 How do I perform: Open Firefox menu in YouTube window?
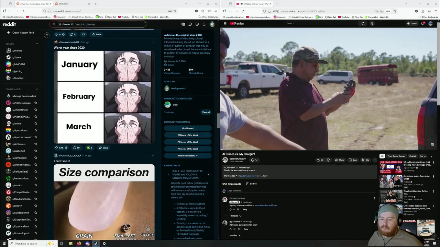click(x=436, y=11)
